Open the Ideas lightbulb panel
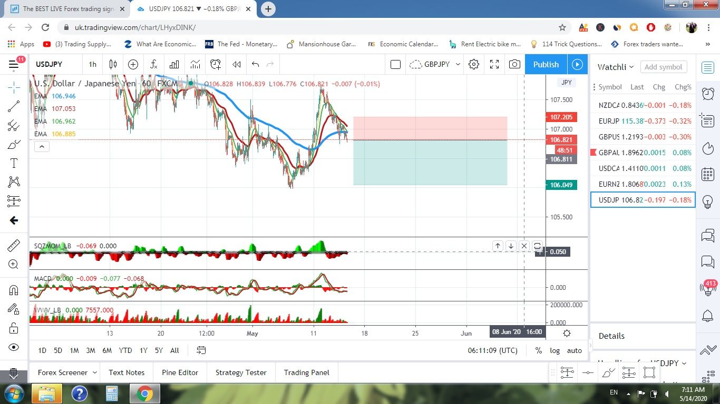The width and height of the screenshot is (720, 404). point(708,201)
